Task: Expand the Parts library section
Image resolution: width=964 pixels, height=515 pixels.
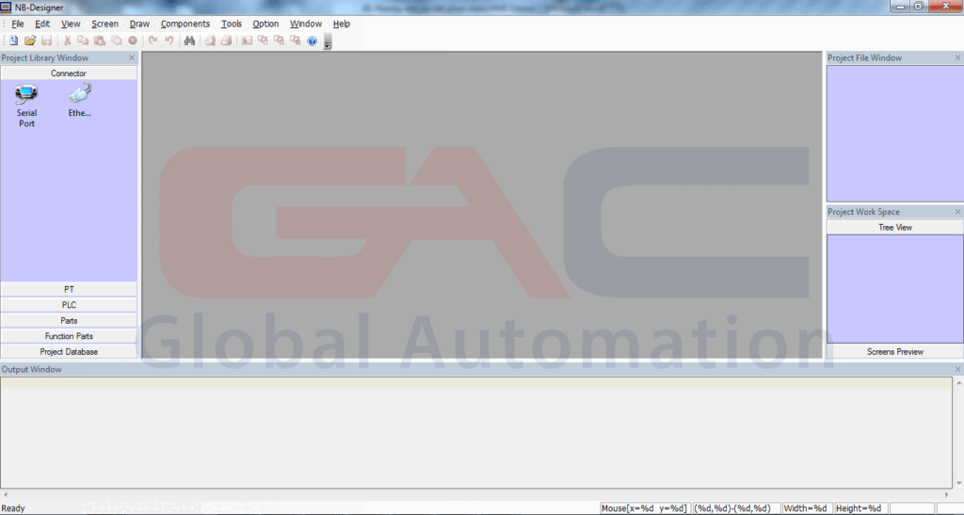Action: coord(69,321)
